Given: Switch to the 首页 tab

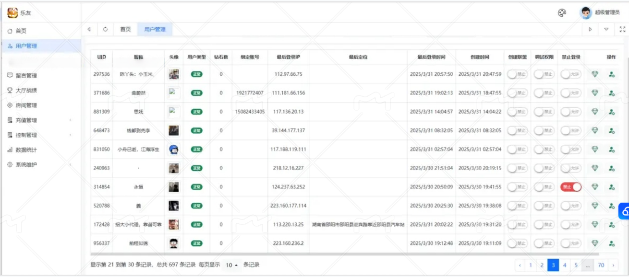Looking at the screenshot, I should click(125, 29).
